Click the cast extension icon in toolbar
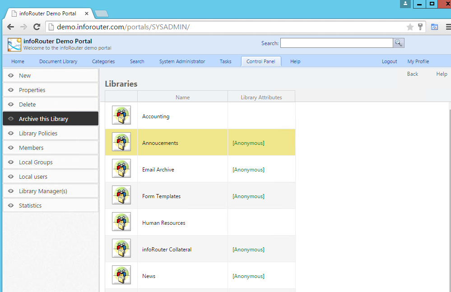Viewport: 451px width, 292px height. coord(434,27)
